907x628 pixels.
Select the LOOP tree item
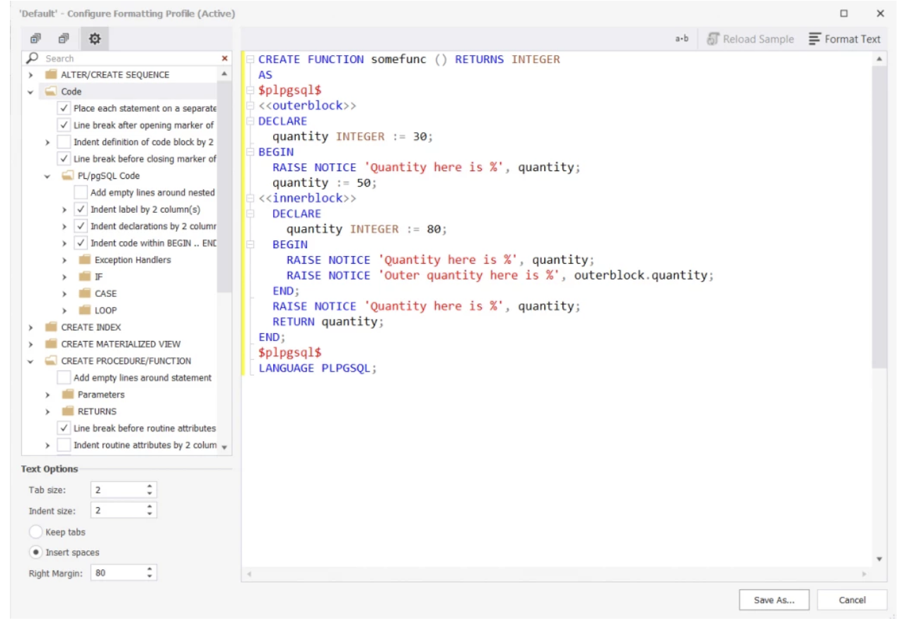pos(105,310)
